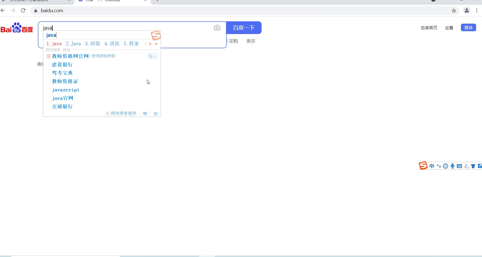View site lock security icon
482x257 pixels.
pos(36,11)
